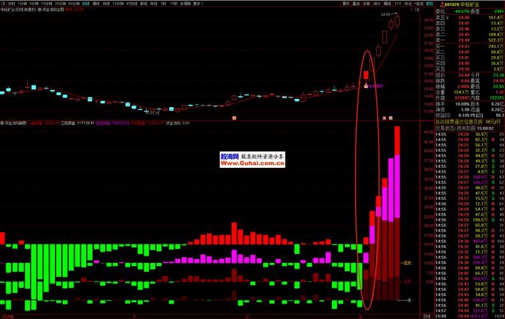
Task: Toggle 叠加 overlay mode
Action: pos(356,4)
